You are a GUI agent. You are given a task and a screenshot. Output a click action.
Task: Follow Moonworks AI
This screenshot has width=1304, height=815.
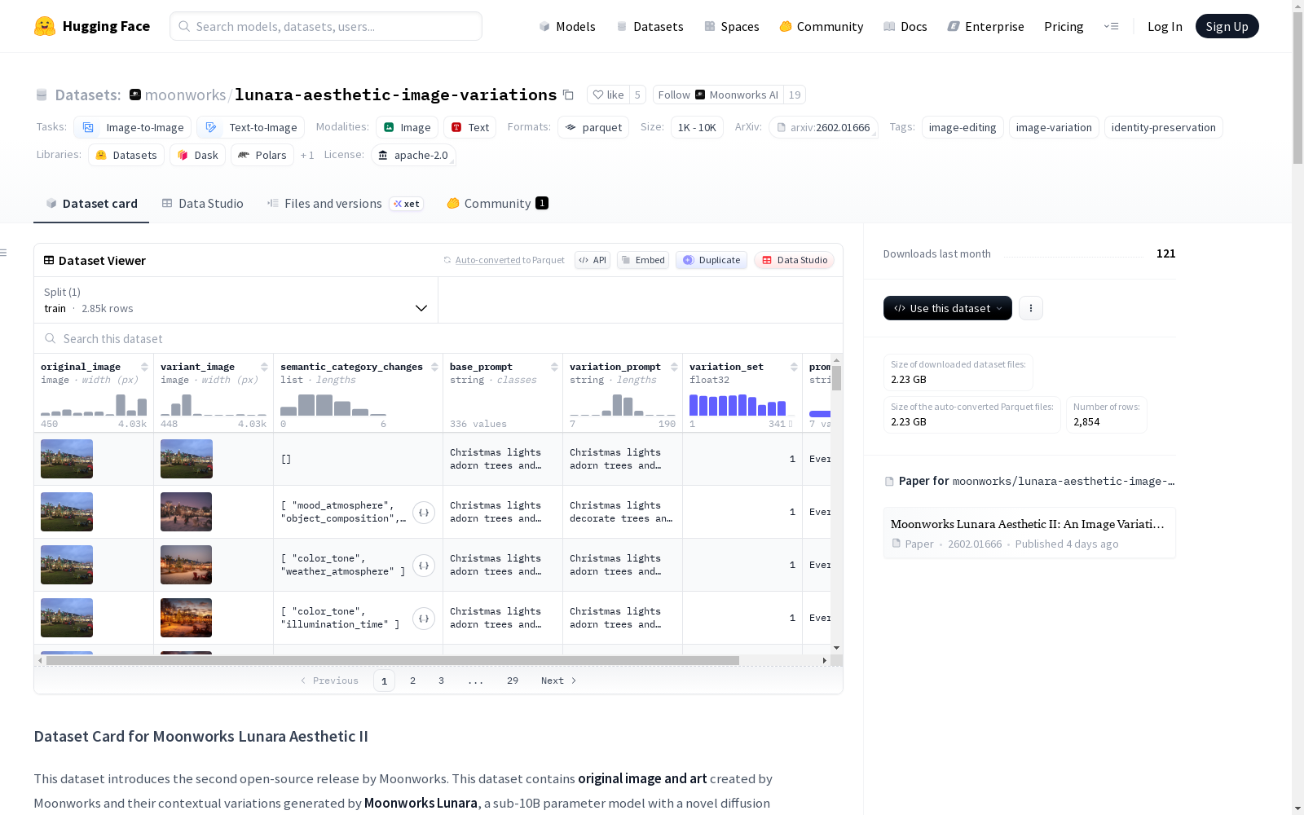tap(718, 95)
